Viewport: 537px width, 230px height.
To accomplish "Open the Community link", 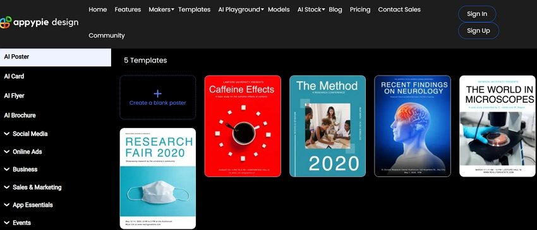I will coord(107,35).
